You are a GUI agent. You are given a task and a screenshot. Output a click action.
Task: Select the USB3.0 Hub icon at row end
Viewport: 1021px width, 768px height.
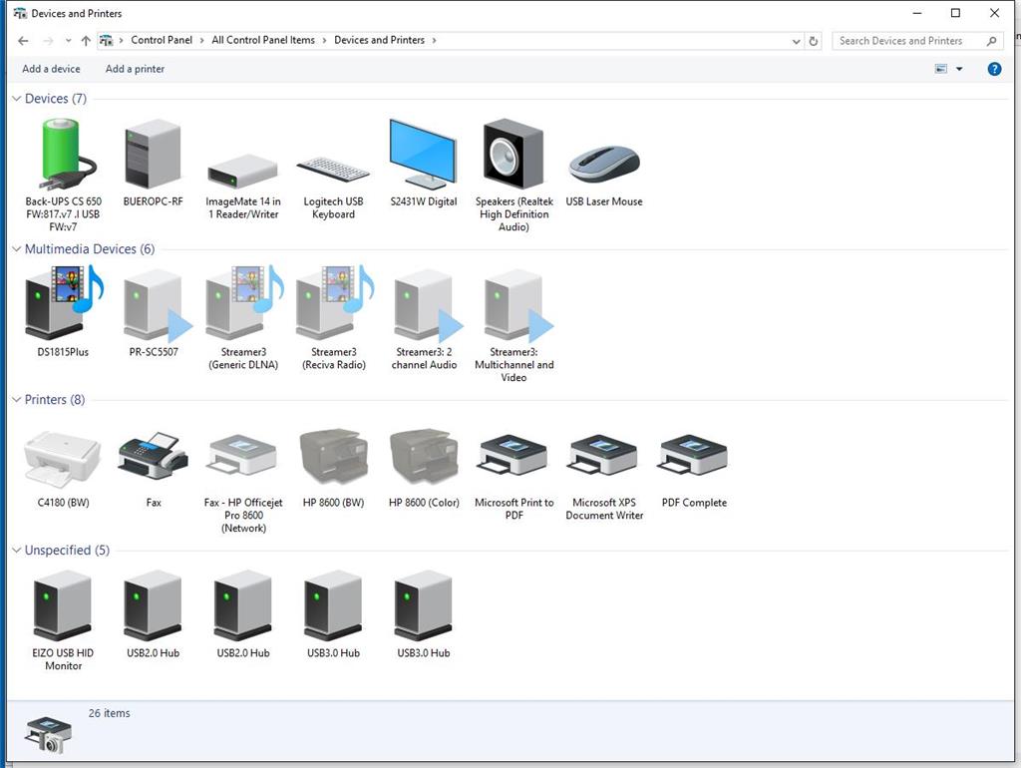click(423, 605)
